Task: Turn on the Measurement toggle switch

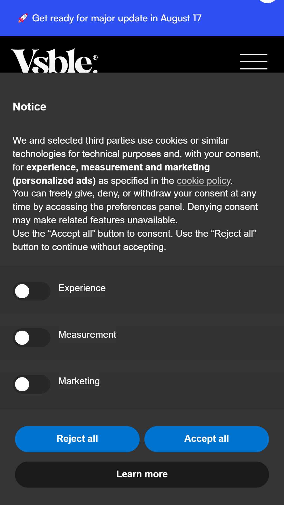Action: [x=32, y=338]
